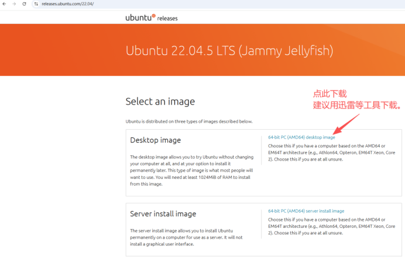Click the browser forward arrow
405x257 pixels.
[x=14, y=4]
